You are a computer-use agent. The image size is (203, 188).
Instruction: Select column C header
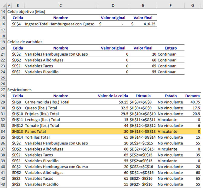point(61,5)
